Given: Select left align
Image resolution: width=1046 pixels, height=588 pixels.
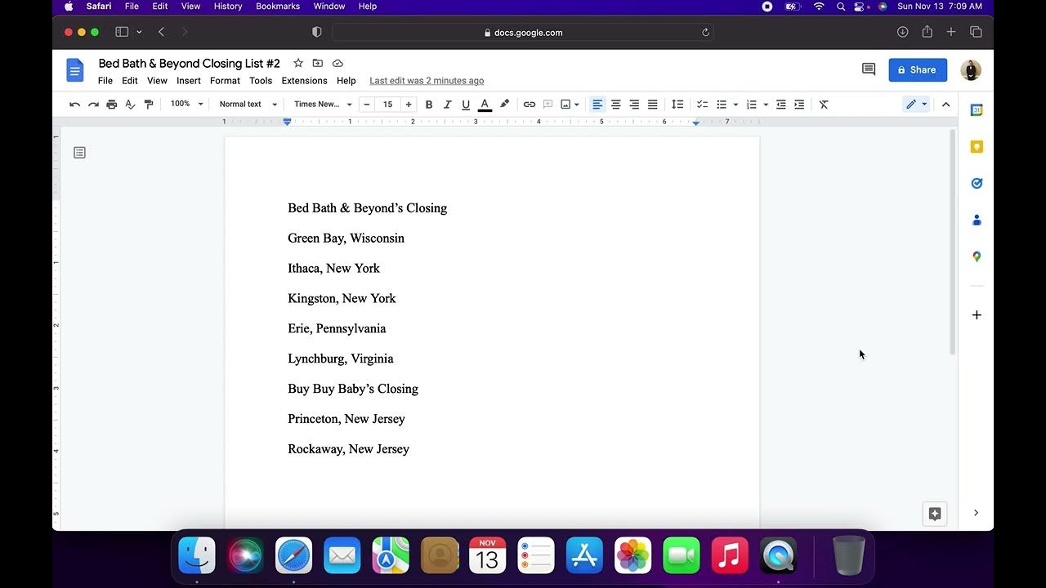Looking at the screenshot, I should (597, 105).
